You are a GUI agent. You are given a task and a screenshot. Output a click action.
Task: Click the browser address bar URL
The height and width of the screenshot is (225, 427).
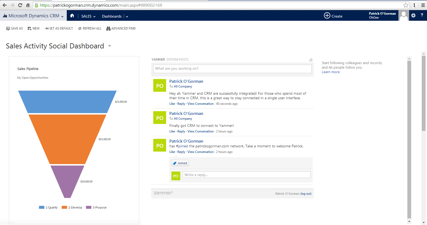101,5
